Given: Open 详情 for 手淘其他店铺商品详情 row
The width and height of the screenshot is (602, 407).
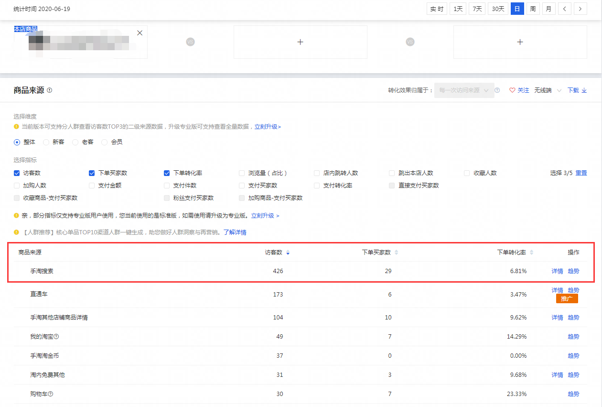Looking at the screenshot, I should click(x=557, y=318).
